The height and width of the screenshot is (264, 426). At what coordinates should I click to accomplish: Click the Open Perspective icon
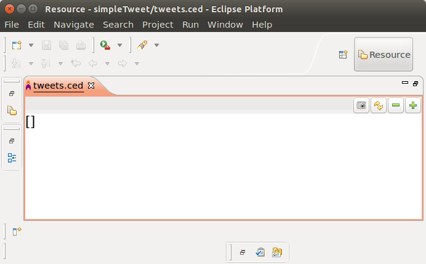(344, 55)
